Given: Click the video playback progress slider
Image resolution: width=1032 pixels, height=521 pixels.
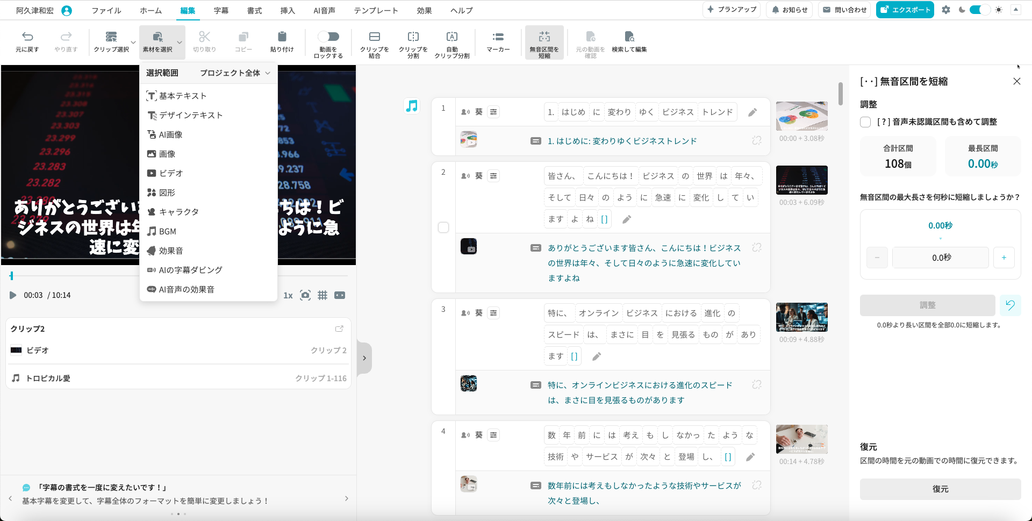Looking at the screenshot, I should (x=178, y=276).
